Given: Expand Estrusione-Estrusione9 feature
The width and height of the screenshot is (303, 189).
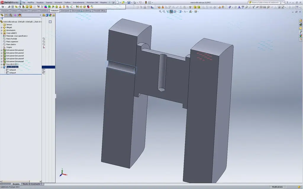Looking at the screenshot, I should pyautogui.click(x=1, y=59).
